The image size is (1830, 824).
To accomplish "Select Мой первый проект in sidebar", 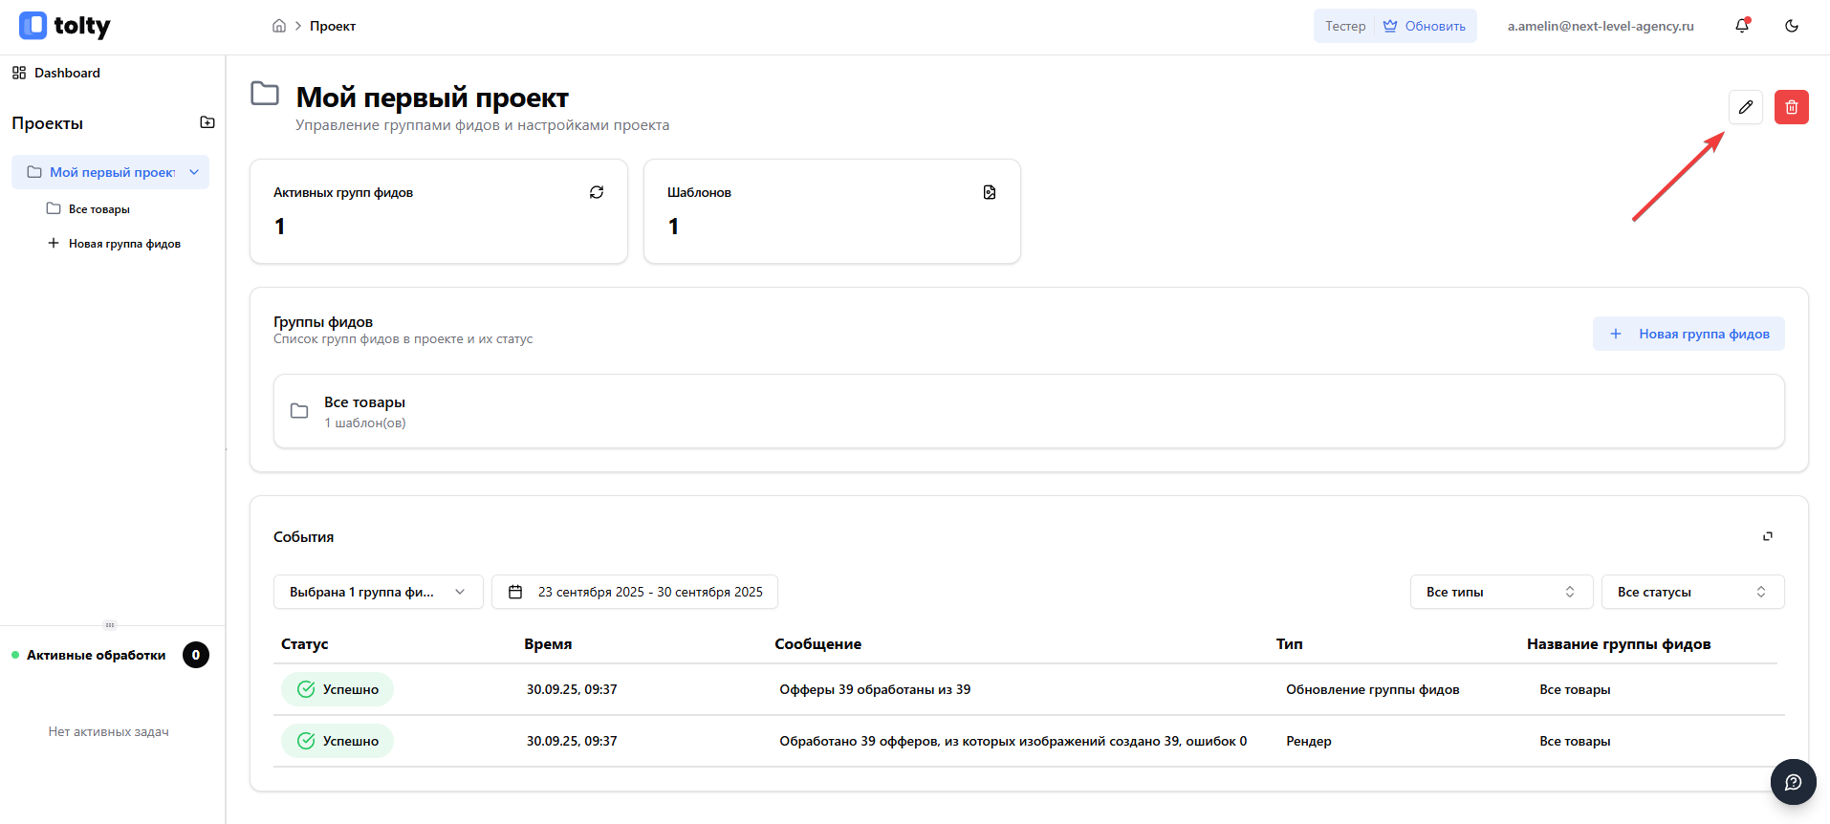I will point(110,172).
